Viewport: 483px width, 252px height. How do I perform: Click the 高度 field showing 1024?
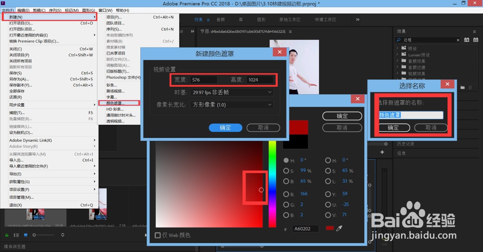coord(260,80)
